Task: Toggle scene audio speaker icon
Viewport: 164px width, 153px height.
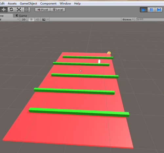Action: (x=37, y=20)
